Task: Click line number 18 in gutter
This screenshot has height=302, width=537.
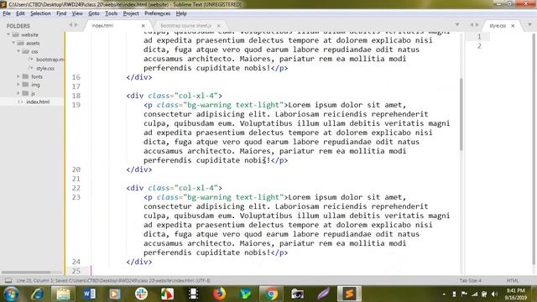Action: (x=76, y=96)
